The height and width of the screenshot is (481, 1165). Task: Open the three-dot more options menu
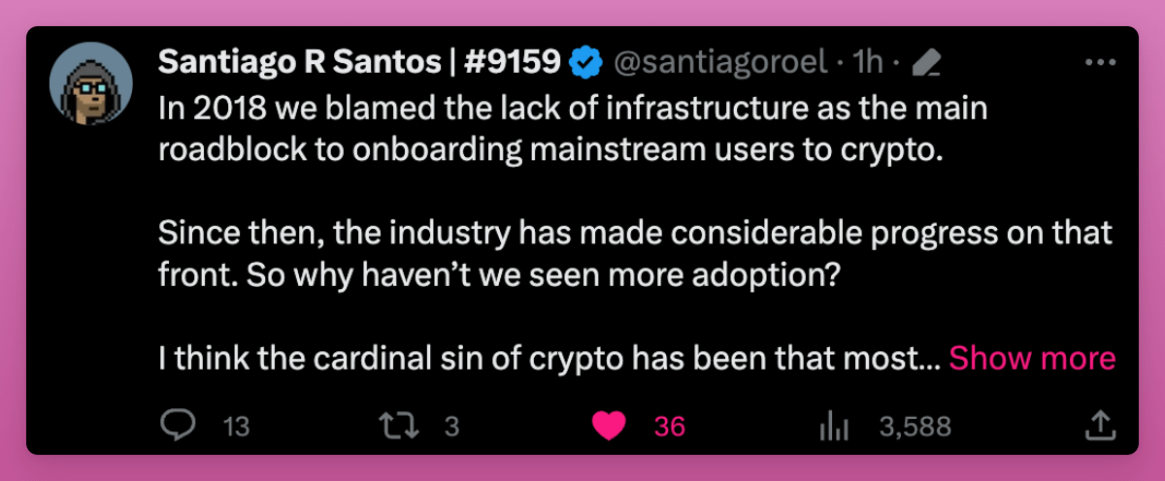click(x=1100, y=62)
